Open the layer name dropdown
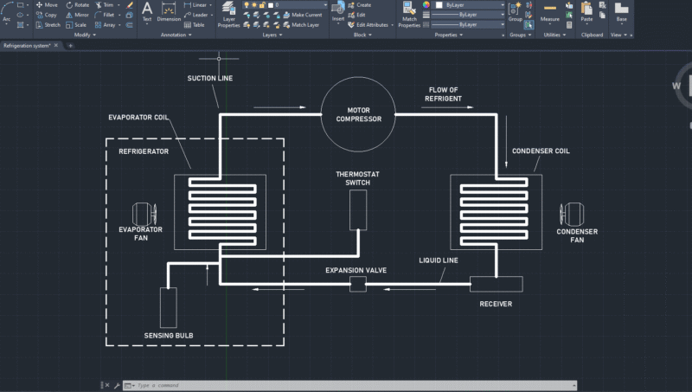Image resolution: width=692 pixels, height=392 pixels. (x=325, y=5)
